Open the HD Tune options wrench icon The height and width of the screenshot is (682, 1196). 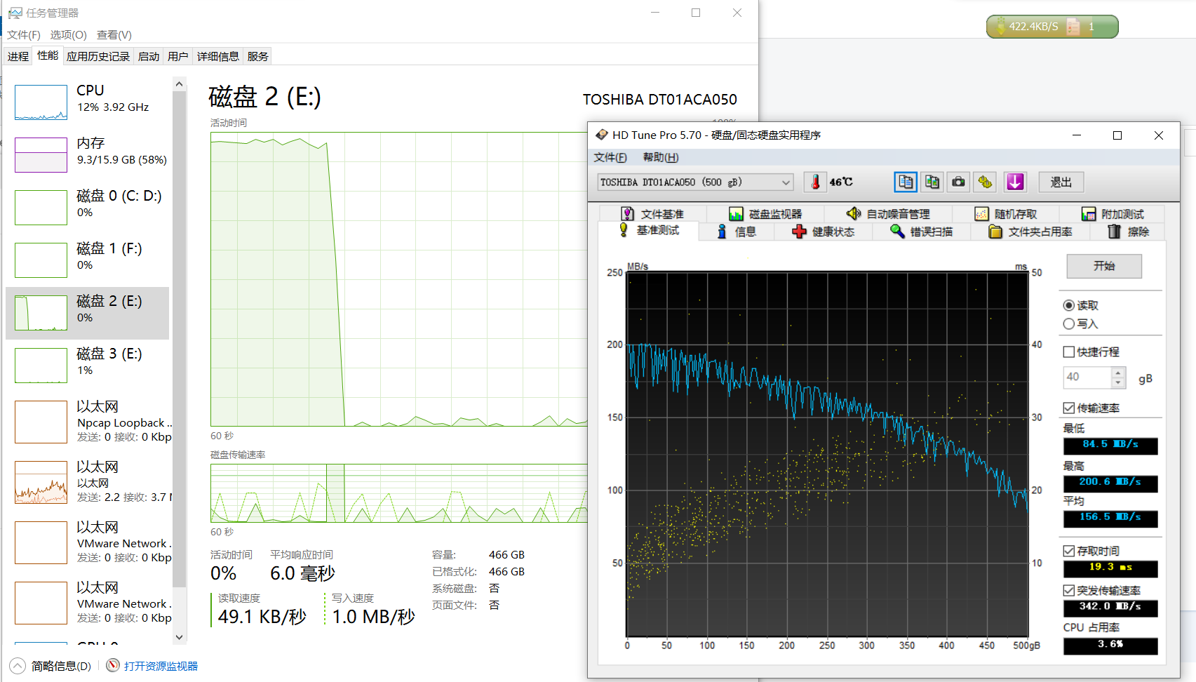[x=986, y=182]
